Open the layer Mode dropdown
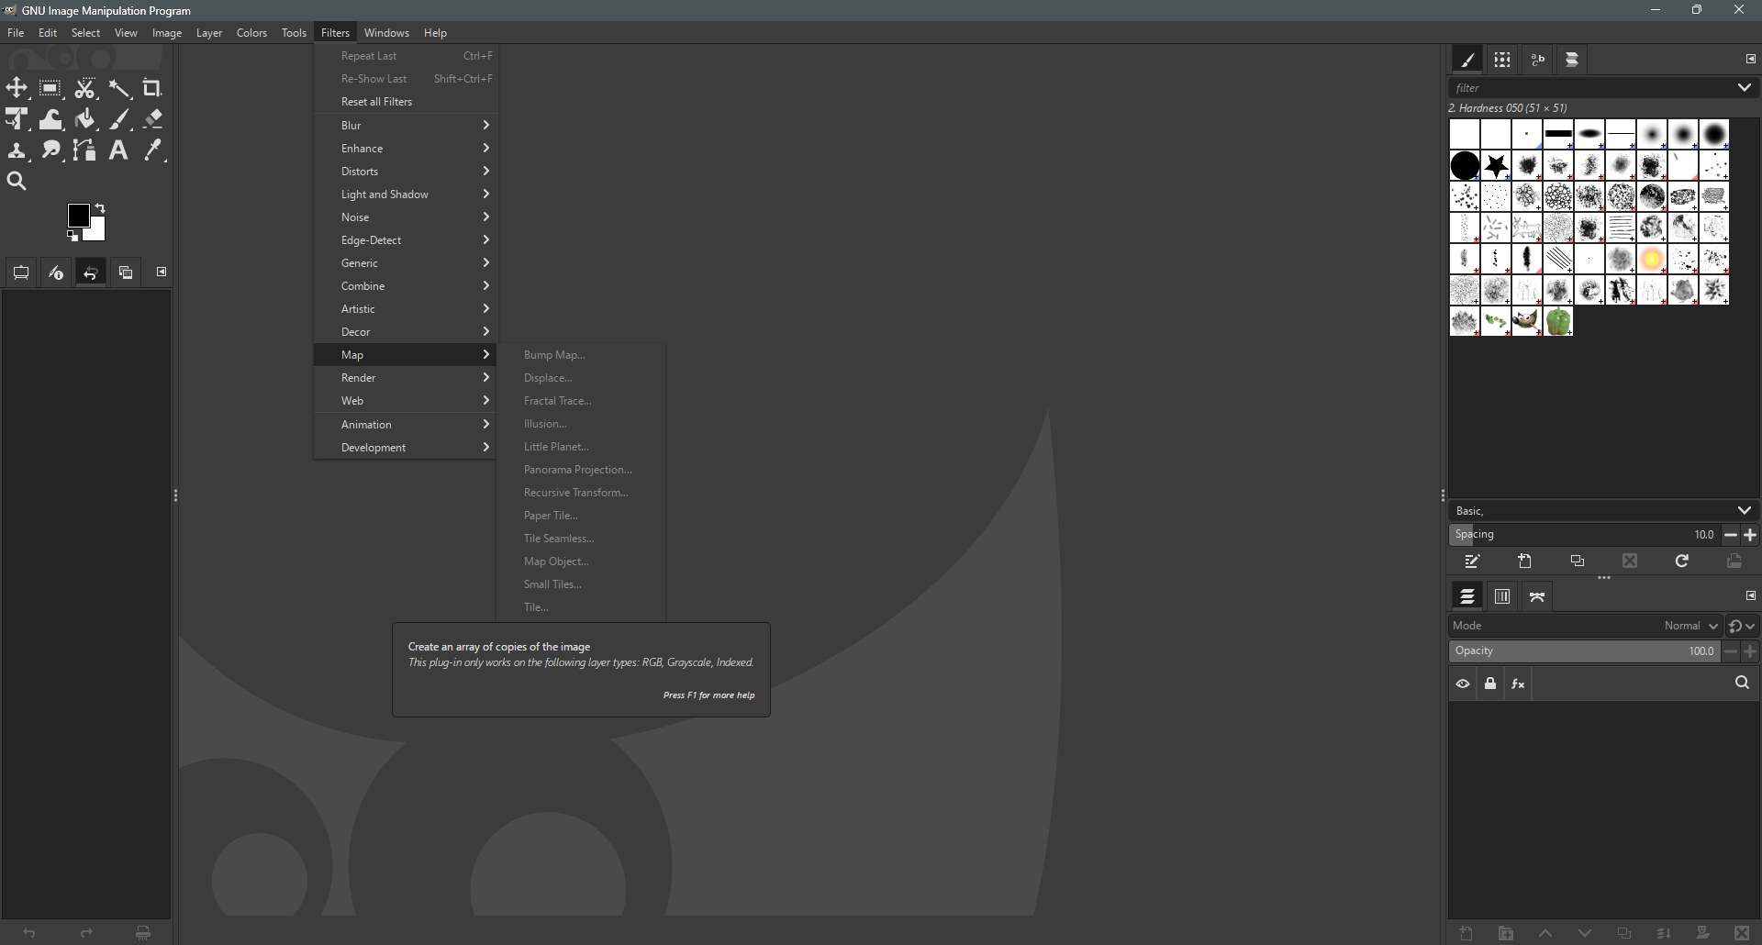Viewport: 1762px width, 945px height. (1585, 626)
